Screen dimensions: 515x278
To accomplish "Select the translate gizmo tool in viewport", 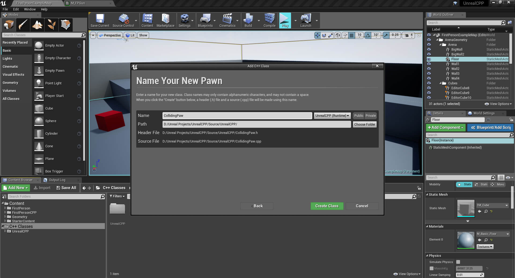I will 318,35.
